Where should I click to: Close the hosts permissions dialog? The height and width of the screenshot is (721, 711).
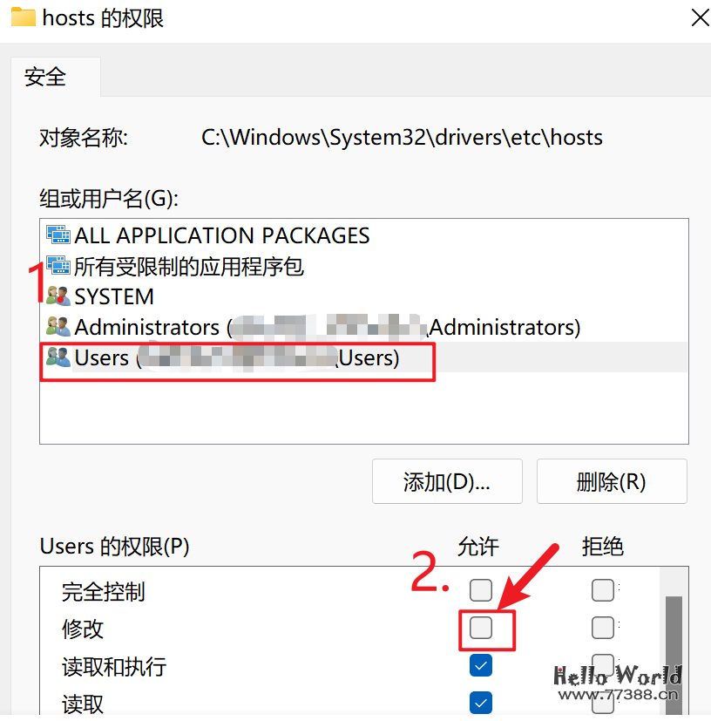(700, 17)
